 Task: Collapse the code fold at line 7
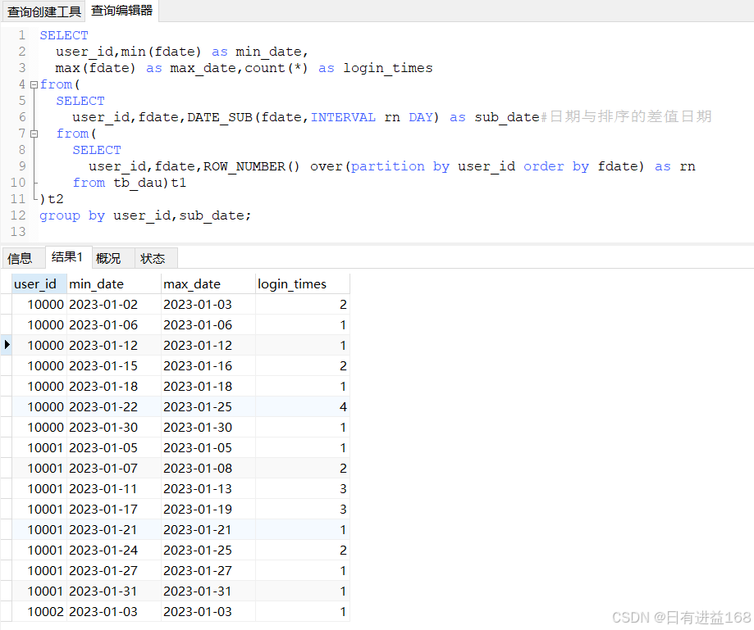point(34,134)
